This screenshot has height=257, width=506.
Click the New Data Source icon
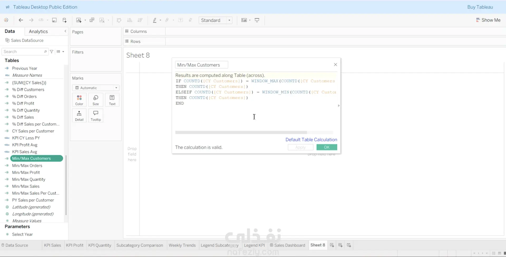coord(65,20)
